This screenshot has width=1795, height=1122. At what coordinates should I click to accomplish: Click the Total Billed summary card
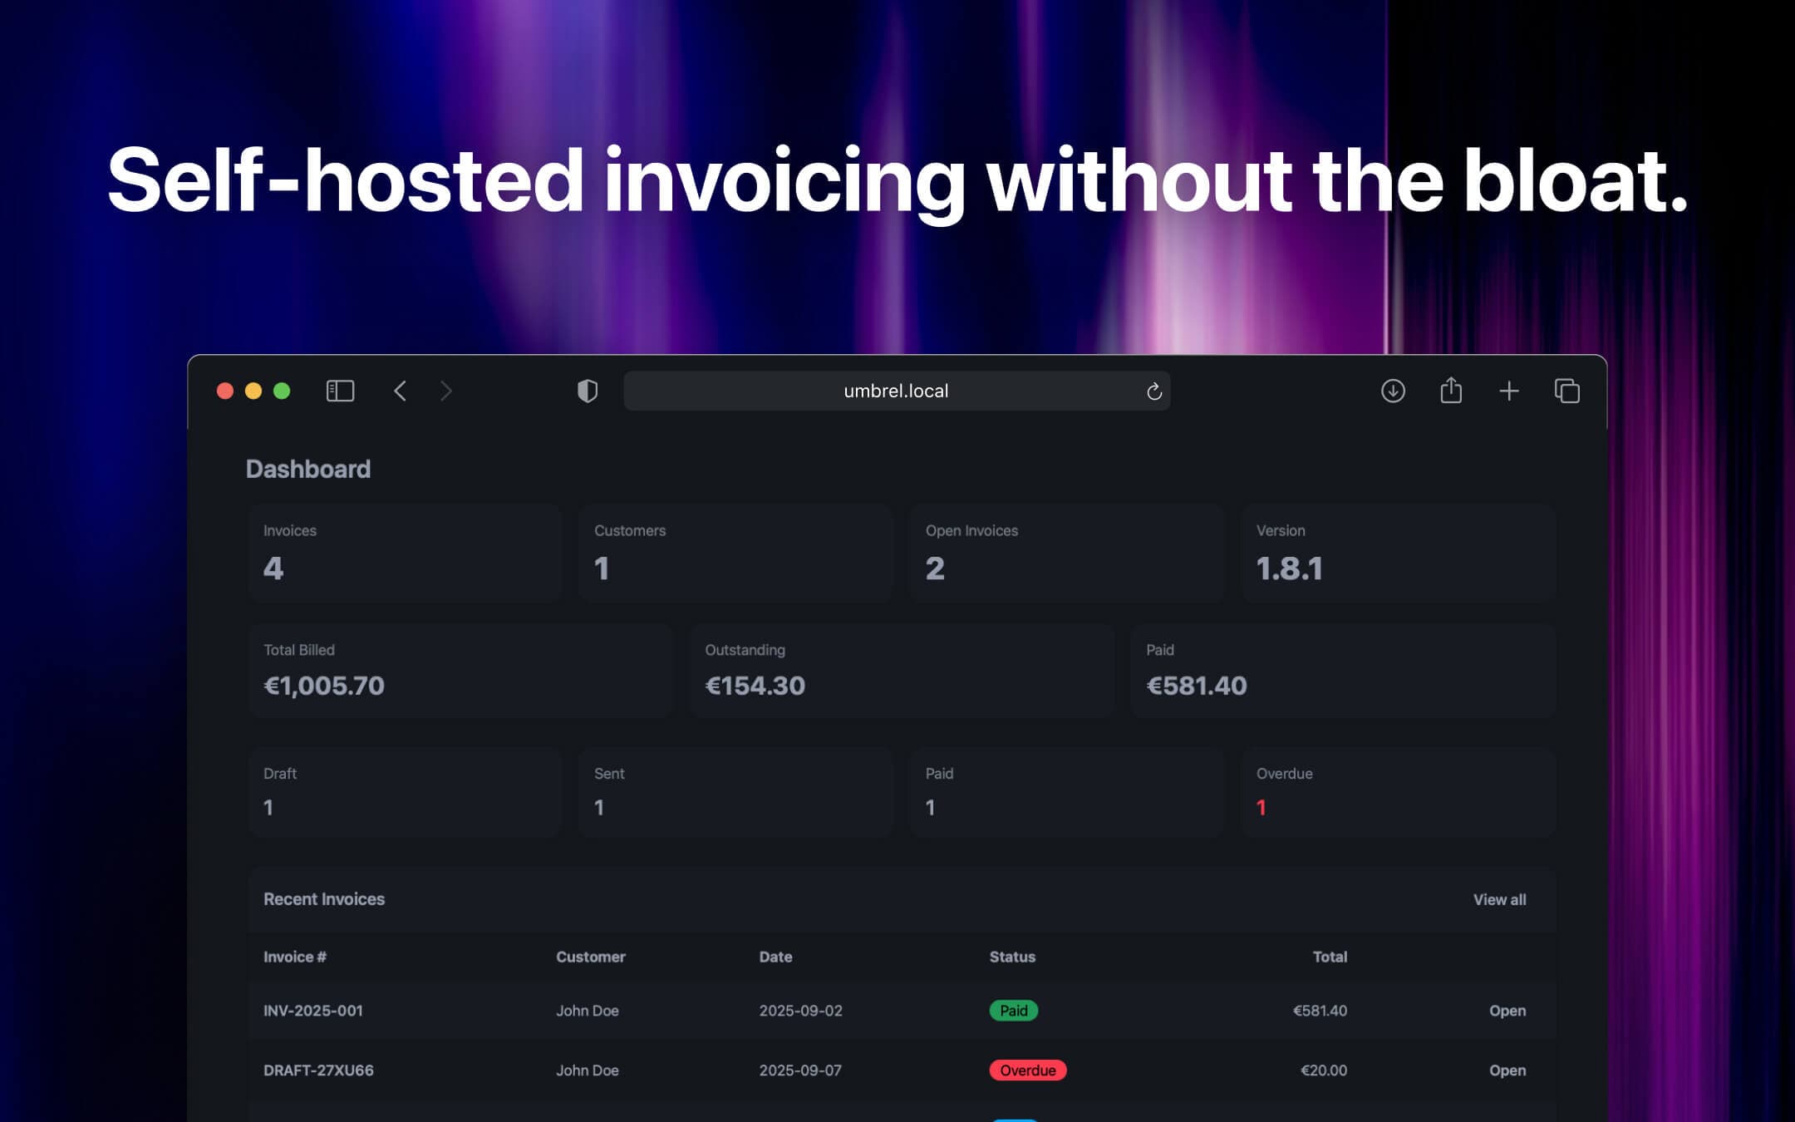point(461,670)
